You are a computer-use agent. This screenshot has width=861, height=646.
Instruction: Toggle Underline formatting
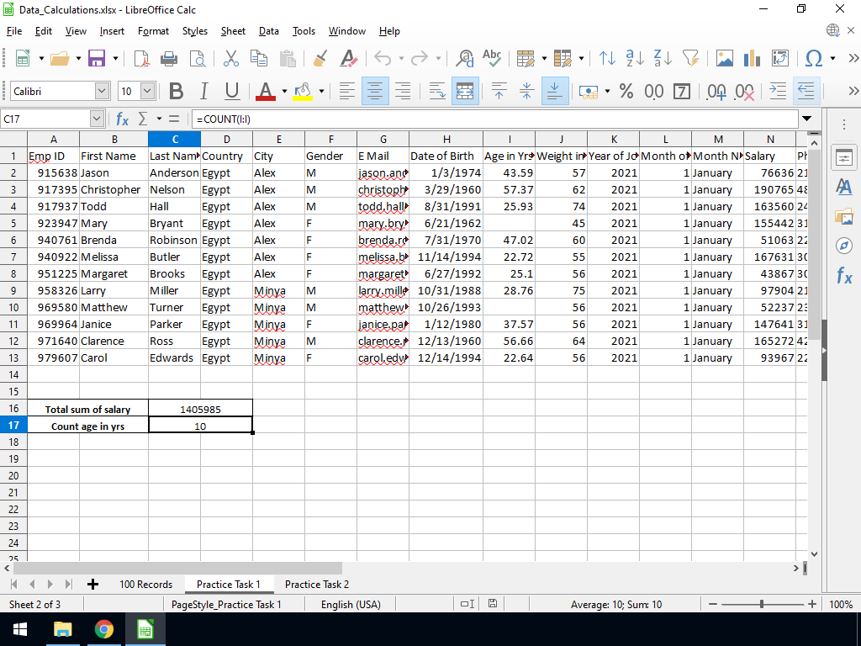point(232,91)
